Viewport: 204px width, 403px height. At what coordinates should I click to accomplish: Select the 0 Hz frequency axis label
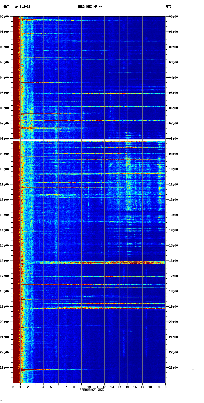click(x=13, y=387)
